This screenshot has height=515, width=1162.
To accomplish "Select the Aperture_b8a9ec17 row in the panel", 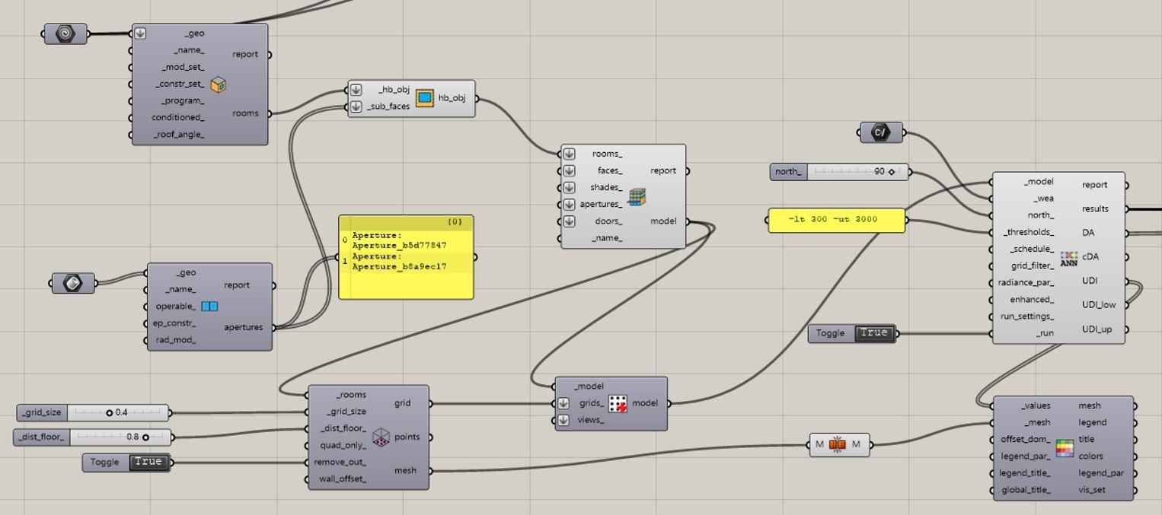I will 411,262.
